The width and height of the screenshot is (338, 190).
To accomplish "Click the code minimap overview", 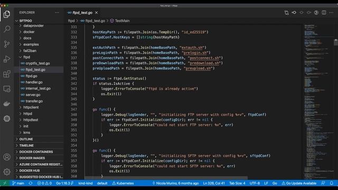I will [x=318, y=101].
